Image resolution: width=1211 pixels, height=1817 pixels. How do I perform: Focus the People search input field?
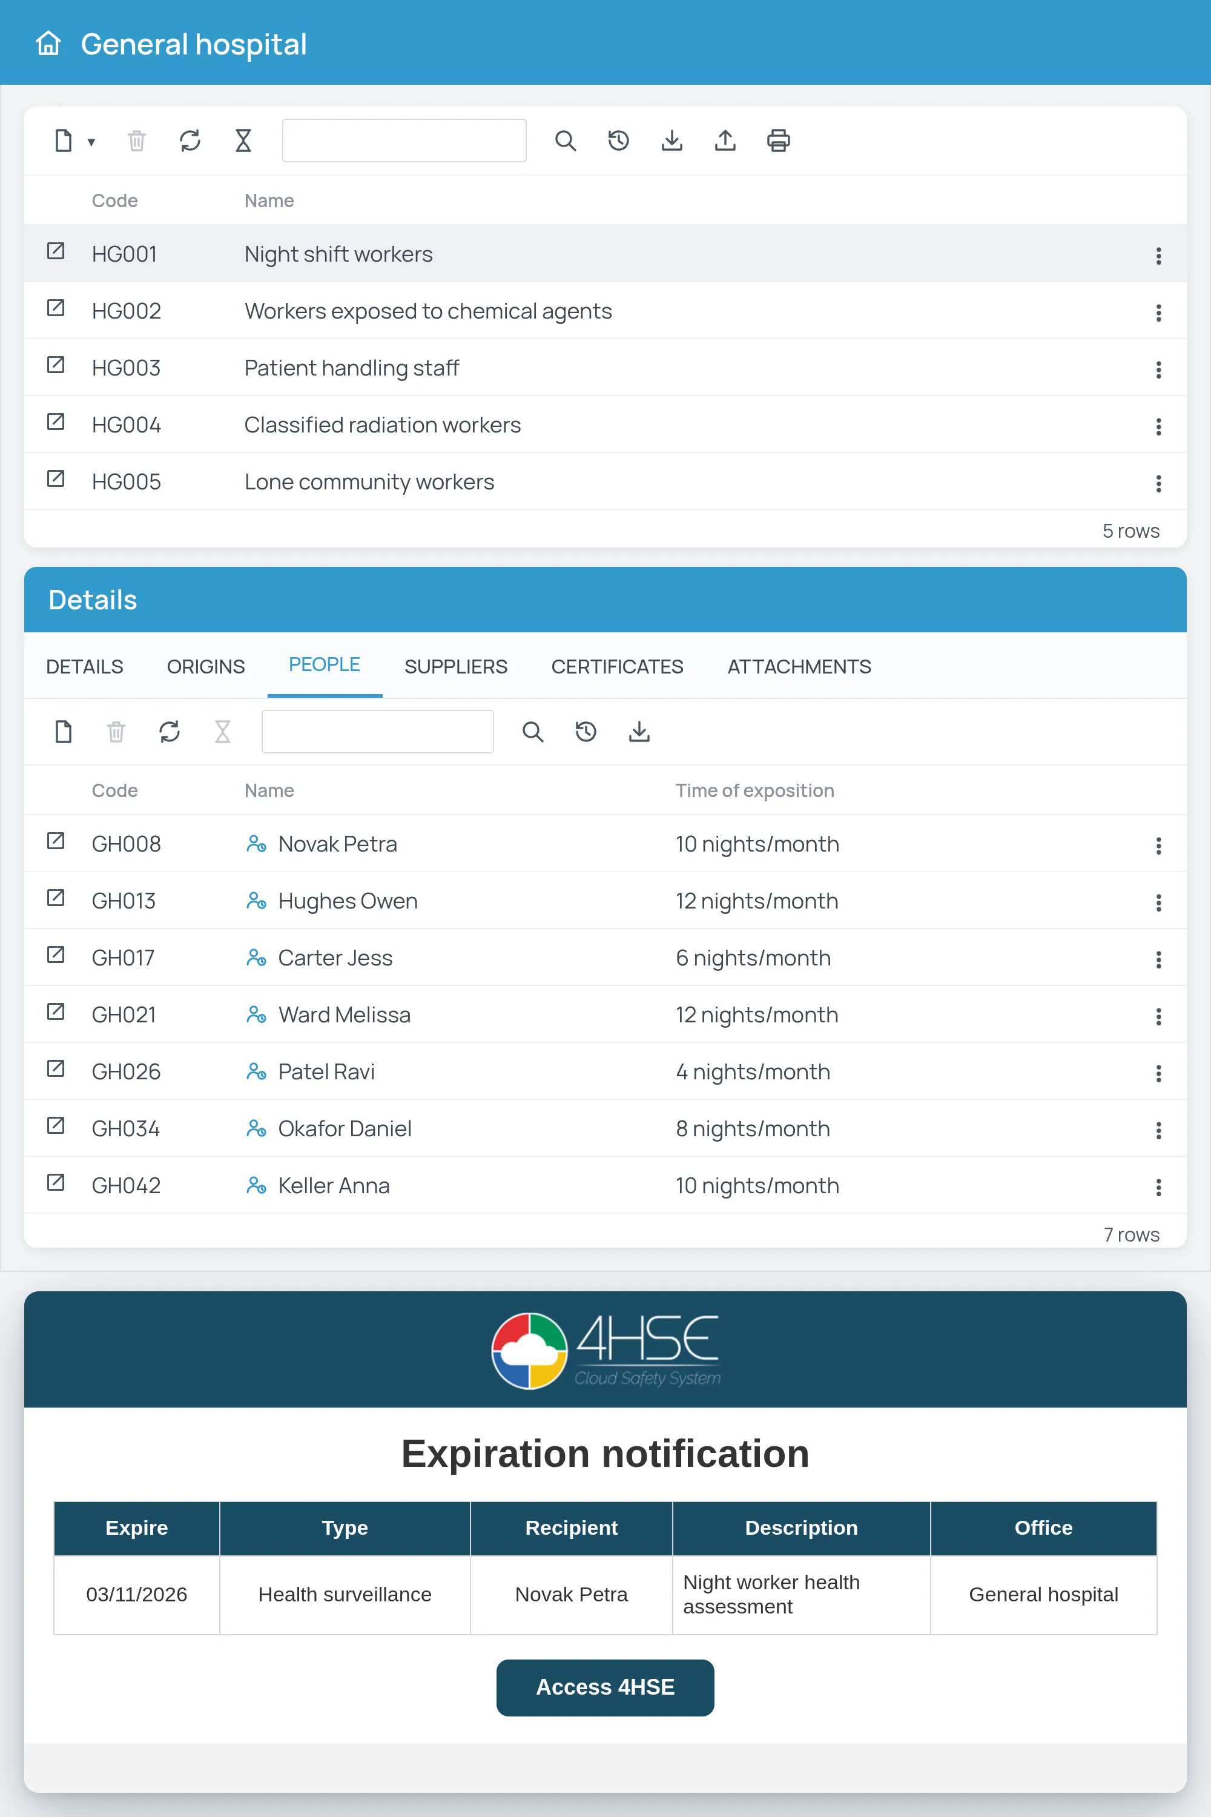[378, 732]
